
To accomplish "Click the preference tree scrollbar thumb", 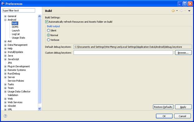I will pyautogui.click(x=39, y=61).
